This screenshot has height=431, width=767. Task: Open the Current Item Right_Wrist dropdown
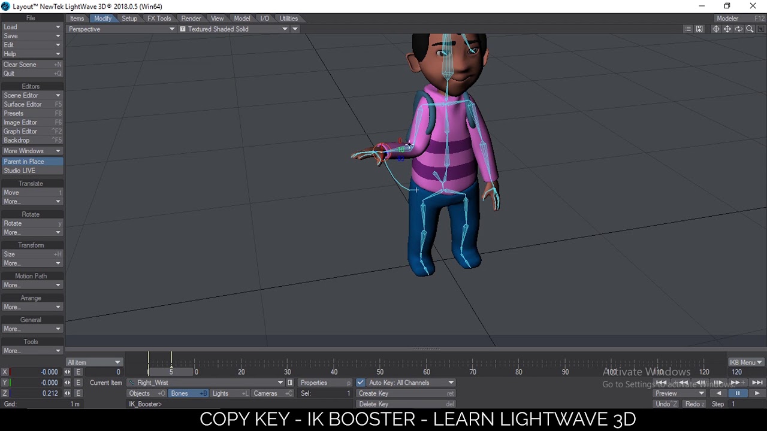[x=206, y=383]
